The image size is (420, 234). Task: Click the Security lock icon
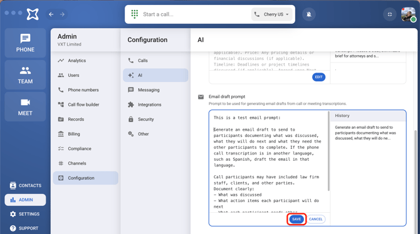click(x=131, y=120)
